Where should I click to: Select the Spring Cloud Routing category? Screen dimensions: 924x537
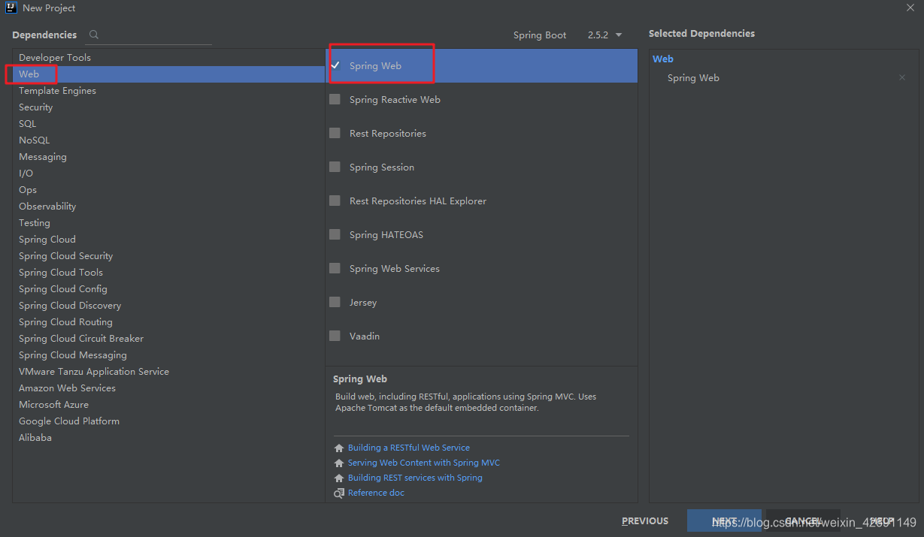[168, 322]
